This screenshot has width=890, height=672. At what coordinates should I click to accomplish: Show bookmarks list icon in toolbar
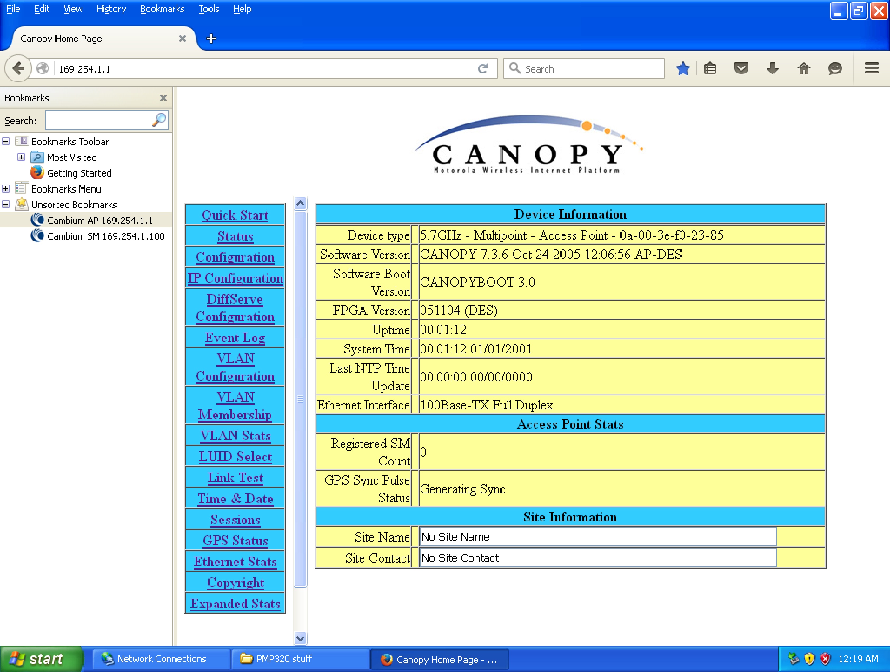pyautogui.click(x=710, y=69)
